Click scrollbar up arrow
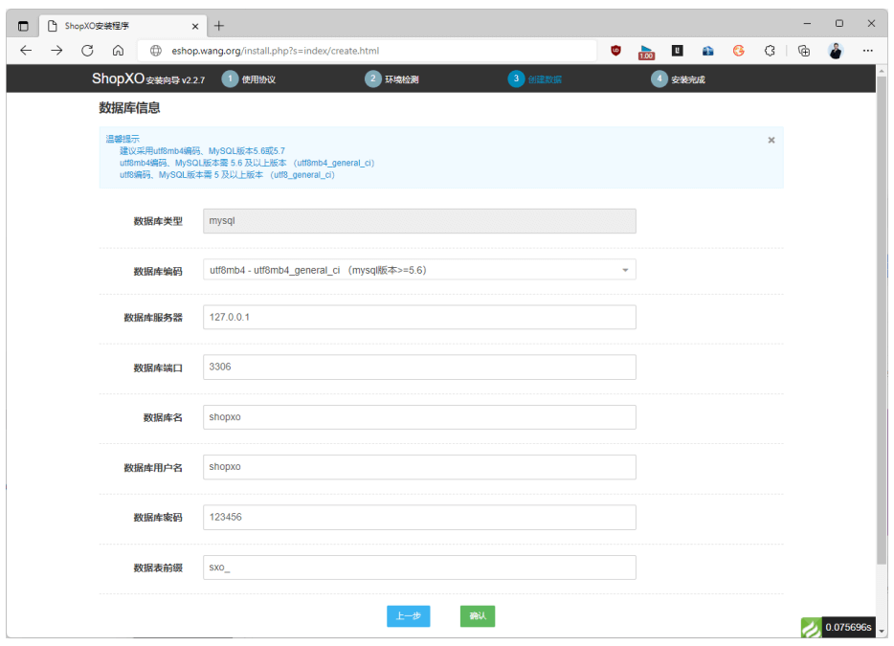Screen dimensions: 894x646 point(882,71)
